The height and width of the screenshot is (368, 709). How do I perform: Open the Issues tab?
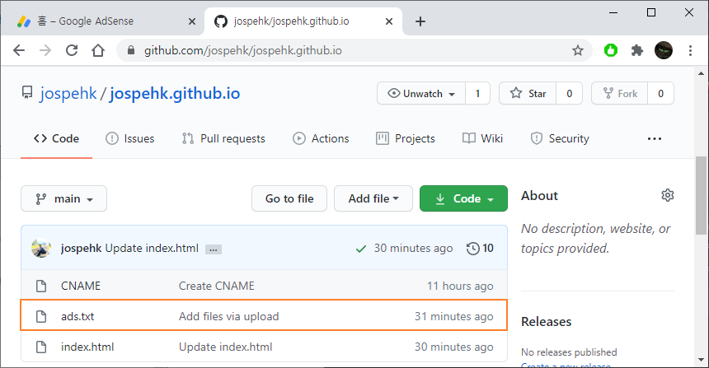[129, 138]
